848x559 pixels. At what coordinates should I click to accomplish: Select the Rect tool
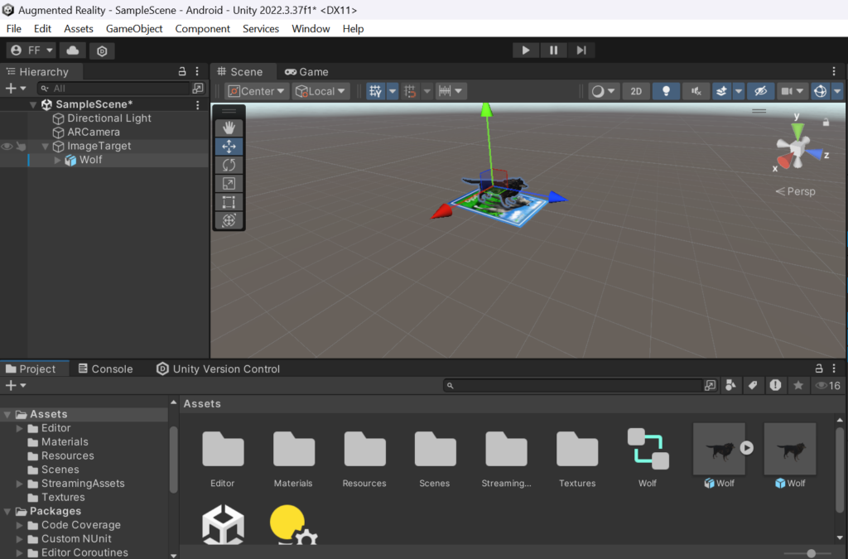[x=229, y=201]
